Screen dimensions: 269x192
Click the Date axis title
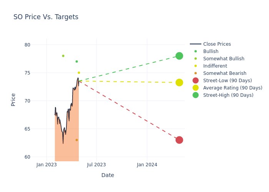pyautogui.click(x=108, y=175)
